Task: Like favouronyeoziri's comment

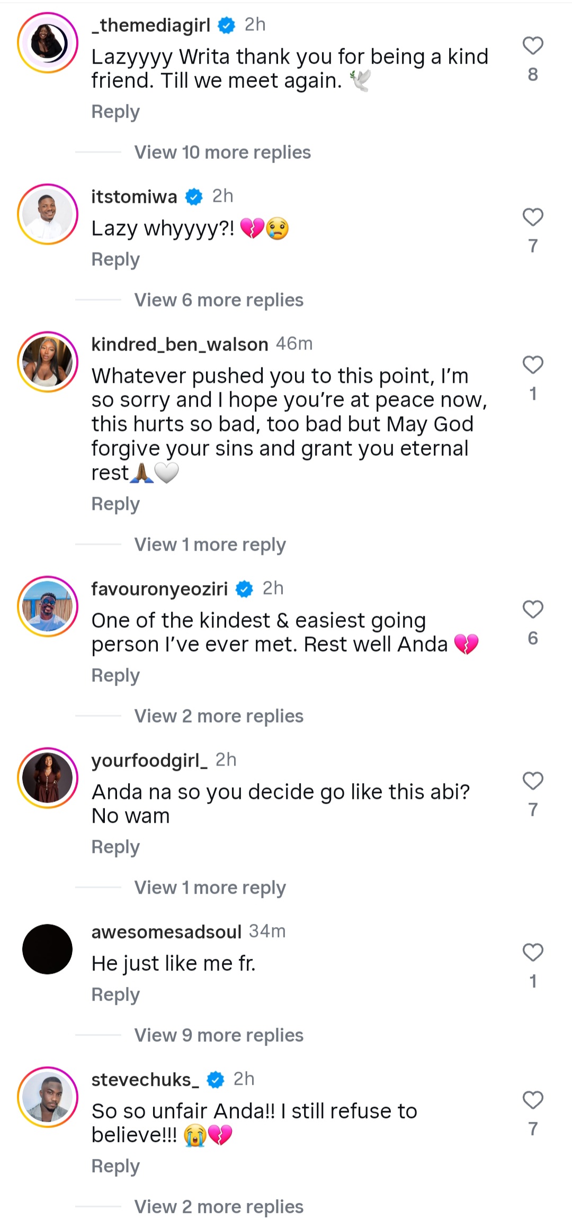Action: pyautogui.click(x=533, y=609)
